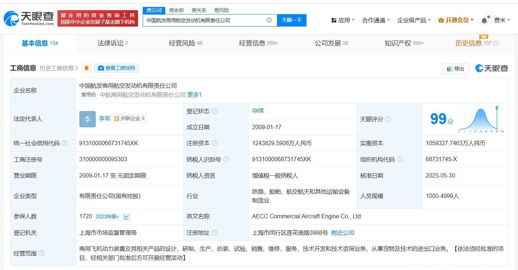Screen dimensions: 518x270
Task: Click the address 上海市闵行区莲花南路3998号
Action: click(x=290, y=233)
